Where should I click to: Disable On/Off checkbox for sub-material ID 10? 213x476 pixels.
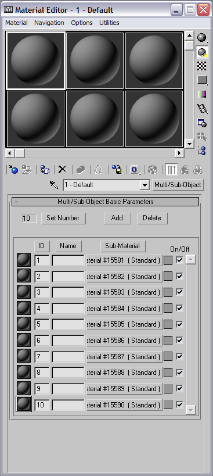180,405
